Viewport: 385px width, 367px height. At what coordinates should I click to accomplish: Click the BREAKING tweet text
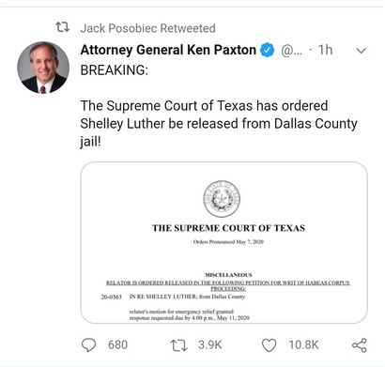click(115, 70)
